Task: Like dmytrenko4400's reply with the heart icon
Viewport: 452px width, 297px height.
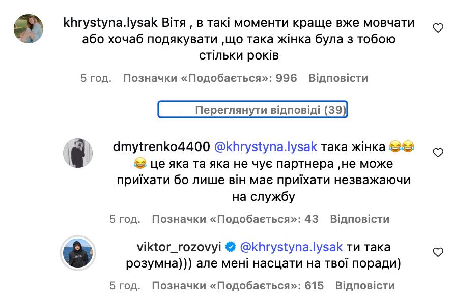Action: 438,152
